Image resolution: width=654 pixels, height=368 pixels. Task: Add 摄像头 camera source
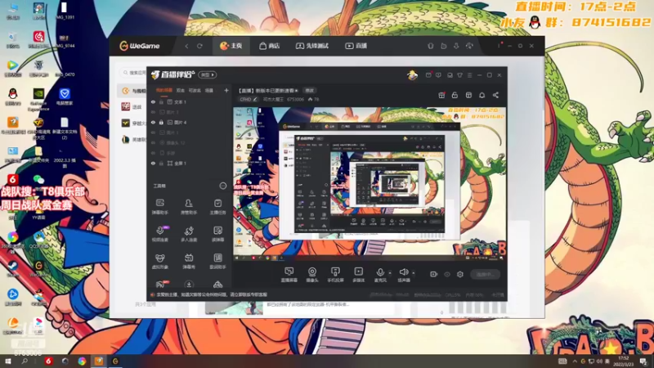tap(312, 275)
